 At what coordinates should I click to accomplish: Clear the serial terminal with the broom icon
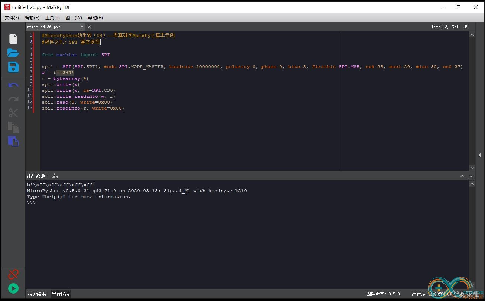(55, 176)
